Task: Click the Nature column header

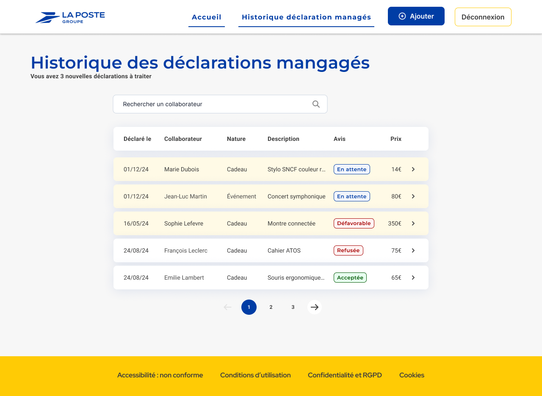Action: pos(236,139)
